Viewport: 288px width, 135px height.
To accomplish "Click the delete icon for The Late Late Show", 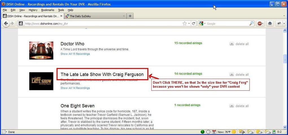I will coord(232,75).
